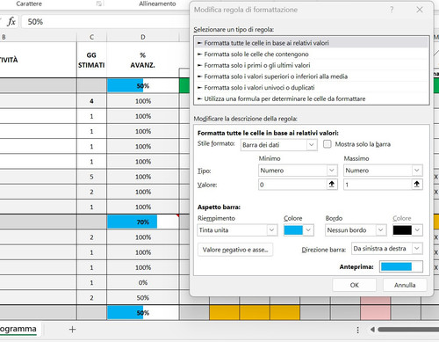Open Valore negativo e asse settings
The height and width of the screenshot is (342, 439).
pos(235,250)
